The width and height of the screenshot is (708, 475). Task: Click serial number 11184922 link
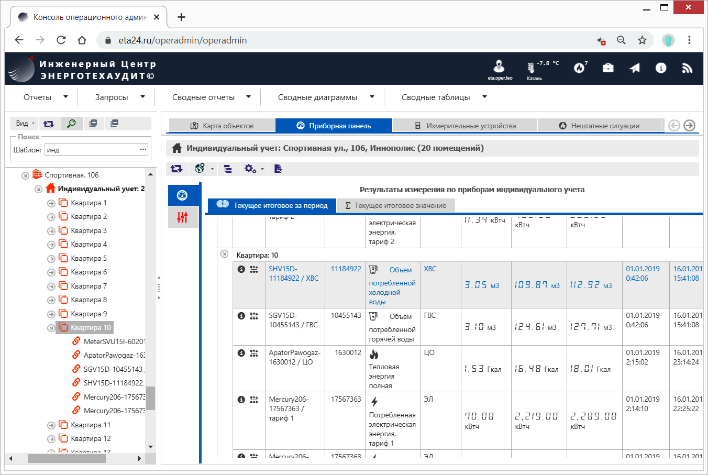[346, 269]
